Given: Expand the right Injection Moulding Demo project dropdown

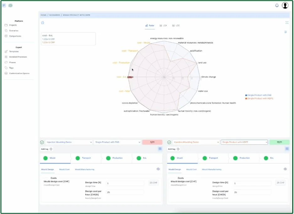Looking at the screenshot, I should click(x=196, y=142).
